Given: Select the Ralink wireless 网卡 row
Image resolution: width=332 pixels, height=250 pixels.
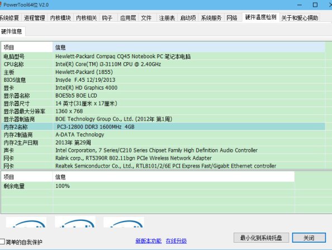Looking at the screenshot, I should pos(163,158).
